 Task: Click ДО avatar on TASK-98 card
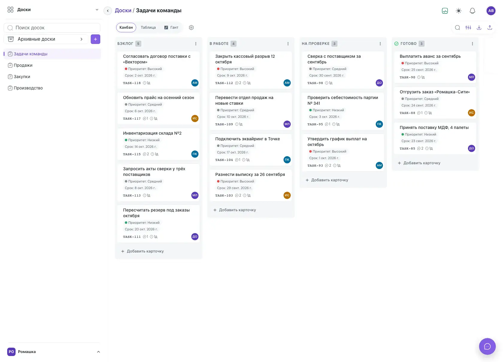(x=379, y=83)
